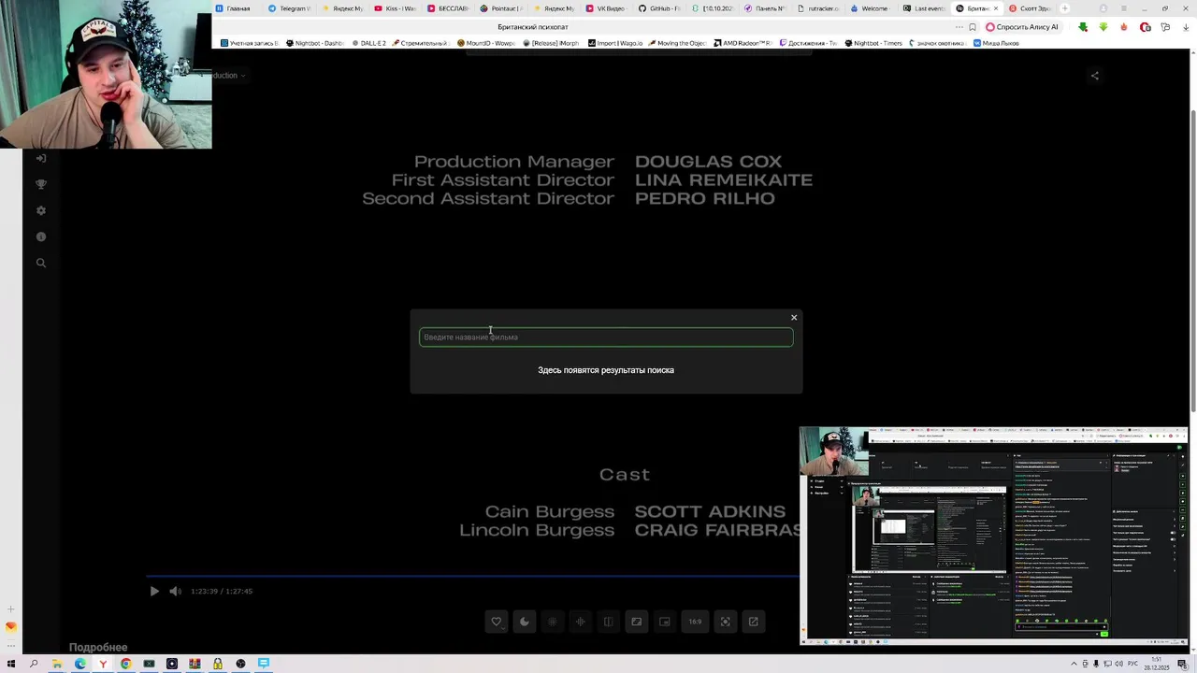Bookmark this page via the address bar icon
The image size is (1197, 673).
tap(973, 27)
